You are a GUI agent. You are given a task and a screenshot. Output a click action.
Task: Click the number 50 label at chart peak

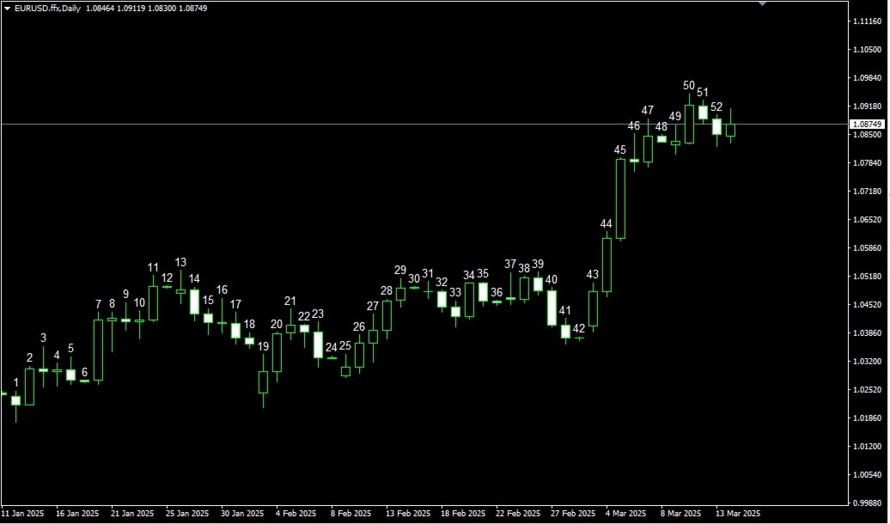click(688, 85)
